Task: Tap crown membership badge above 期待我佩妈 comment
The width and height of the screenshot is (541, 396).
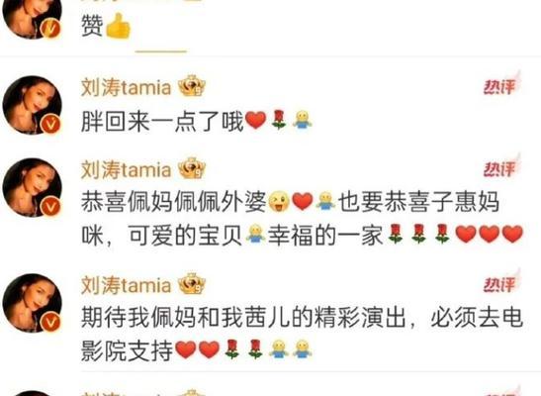Action: [192, 284]
